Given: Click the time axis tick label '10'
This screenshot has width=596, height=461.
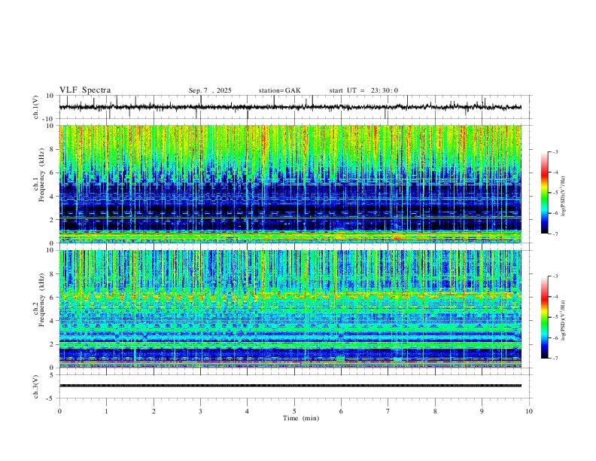Looking at the screenshot, I should tap(529, 411).
